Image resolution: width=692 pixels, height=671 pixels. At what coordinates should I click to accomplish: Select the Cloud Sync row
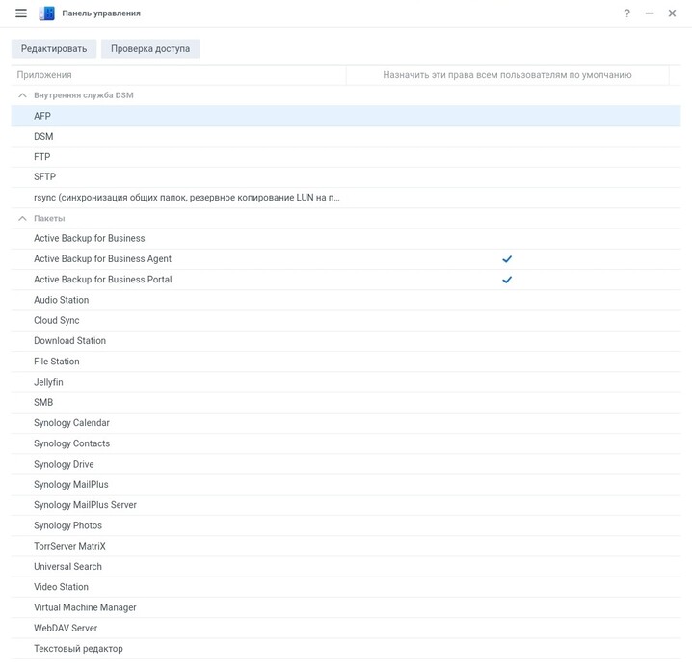[x=346, y=320]
